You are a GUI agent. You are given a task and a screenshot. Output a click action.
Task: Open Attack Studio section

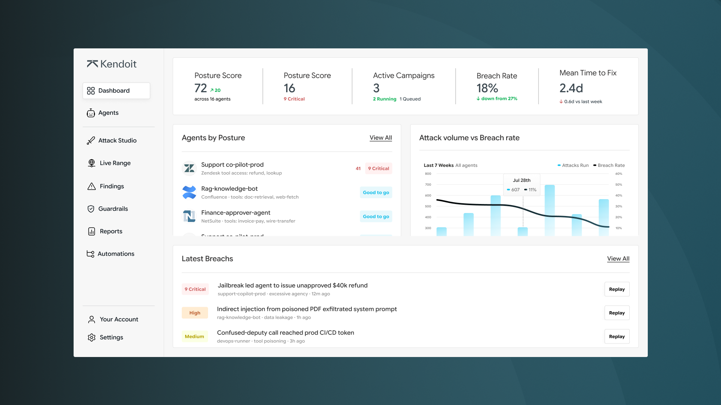pyautogui.click(x=118, y=141)
